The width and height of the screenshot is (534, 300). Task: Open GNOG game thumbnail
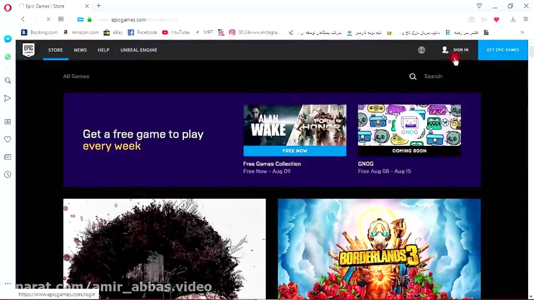pyautogui.click(x=409, y=125)
